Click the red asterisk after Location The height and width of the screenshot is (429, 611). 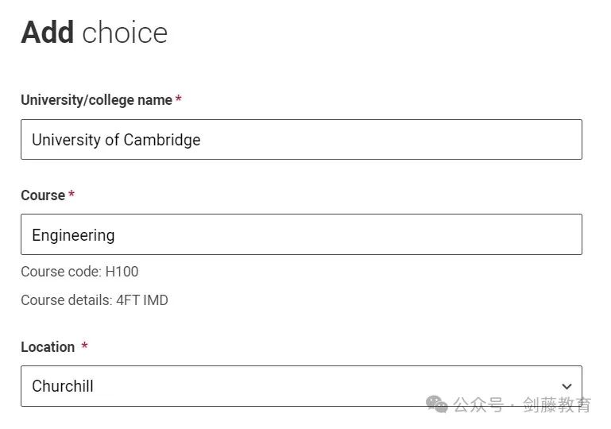pos(84,346)
